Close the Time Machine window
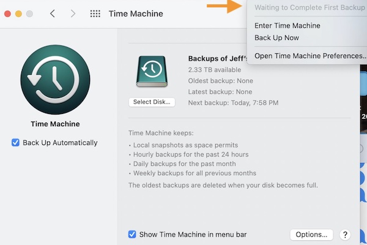The image size is (367, 245). pyautogui.click(x=7, y=14)
